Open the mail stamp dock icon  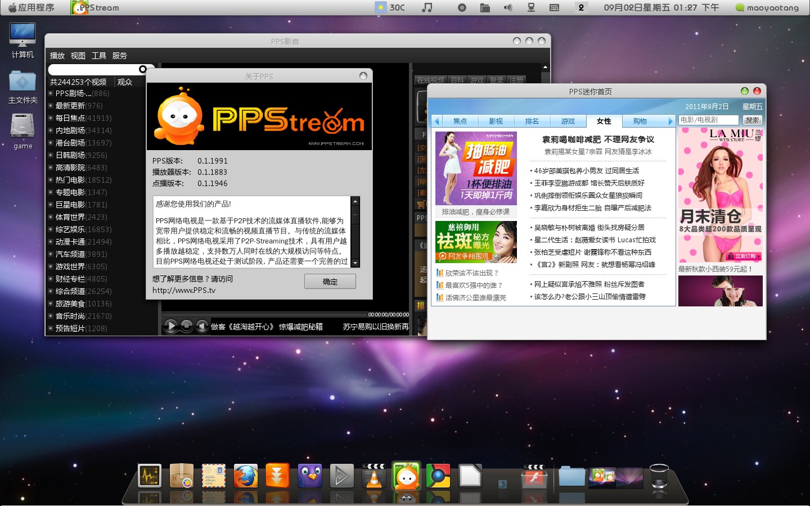(214, 476)
